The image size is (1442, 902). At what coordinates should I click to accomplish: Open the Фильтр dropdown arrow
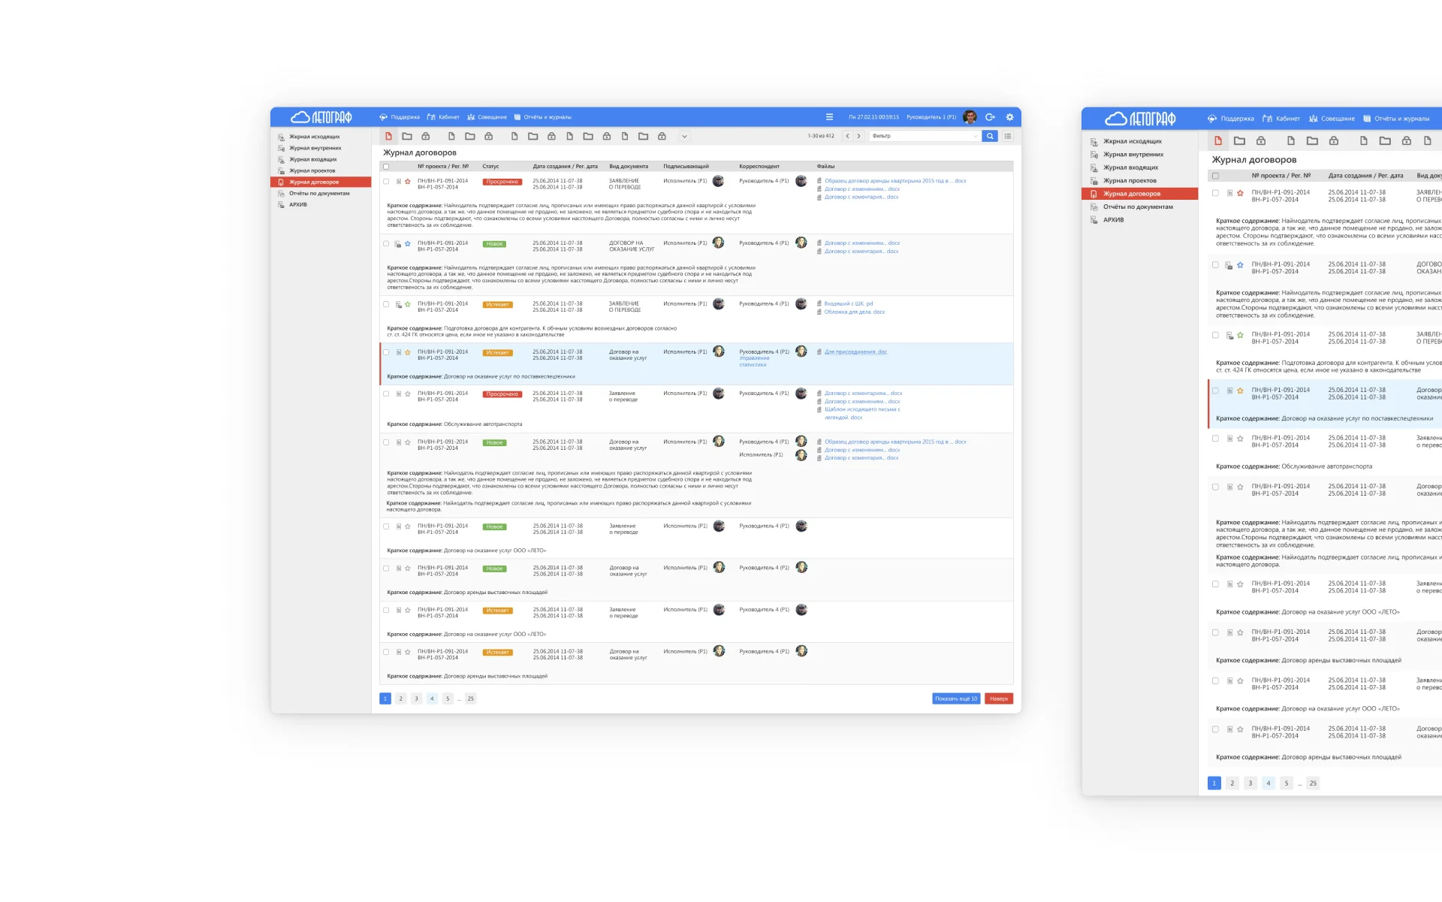click(976, 136)
